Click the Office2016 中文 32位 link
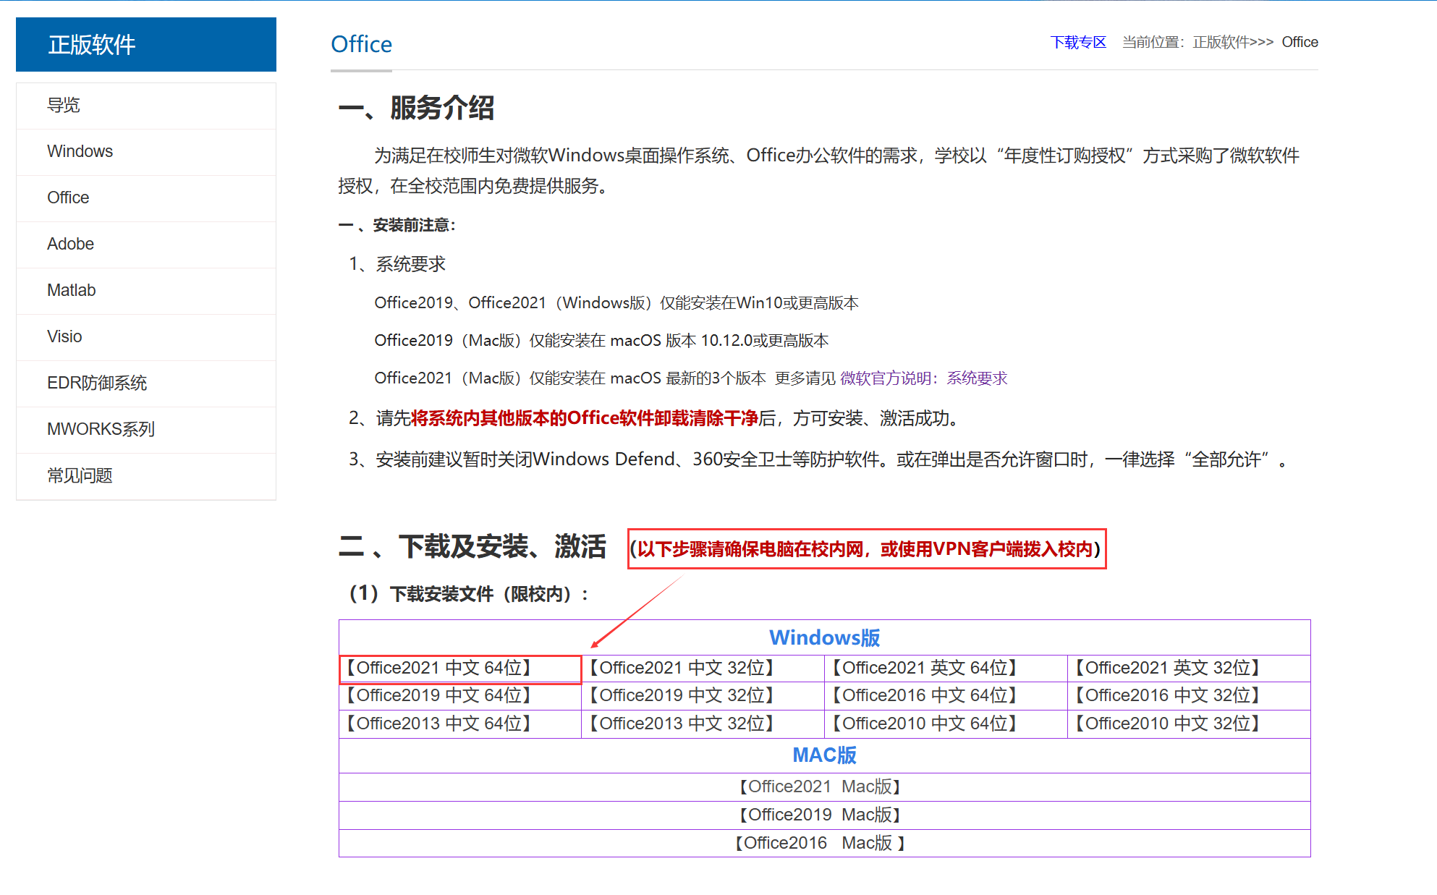 click(1167, 696)
